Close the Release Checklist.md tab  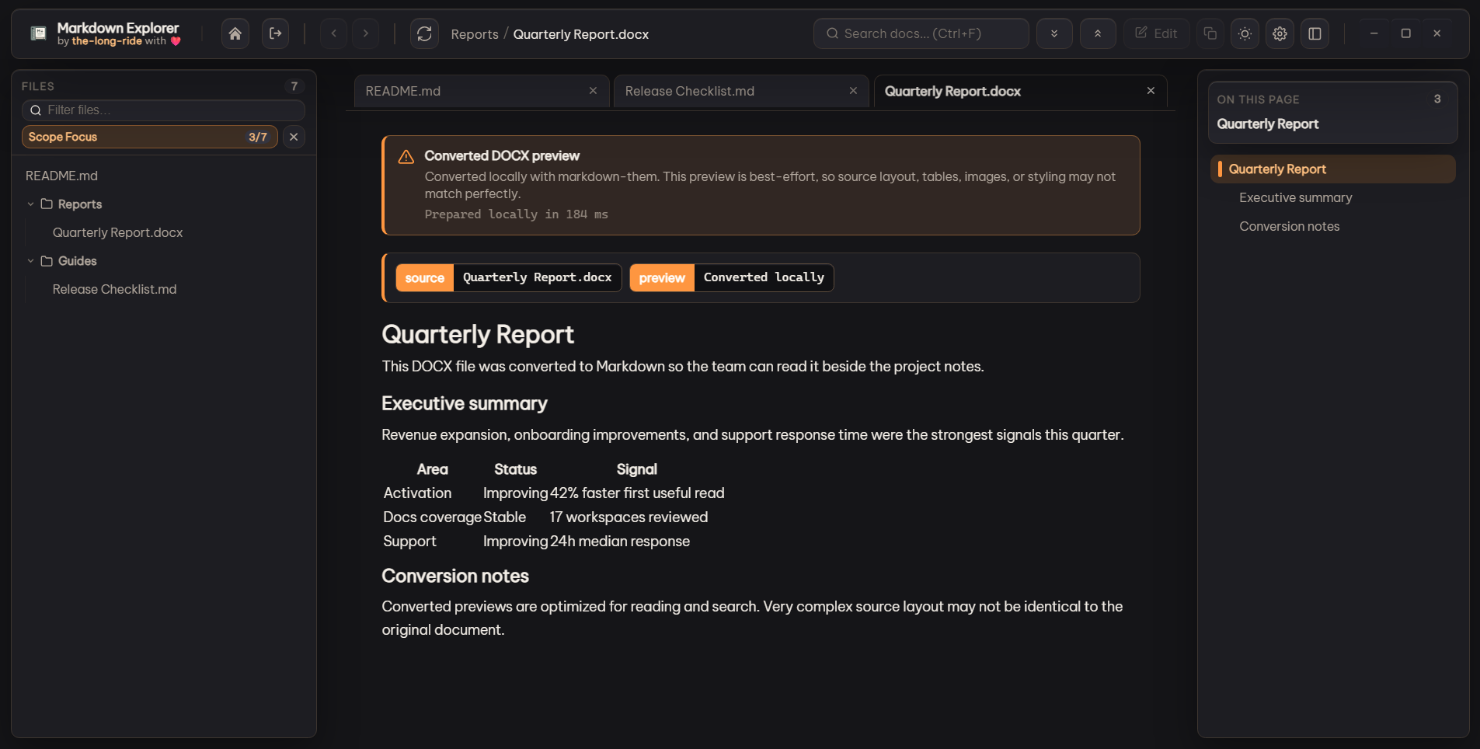click(x=853, y=91)
